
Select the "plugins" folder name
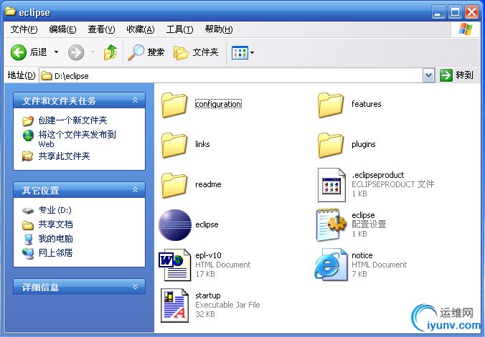pos(364,144)
